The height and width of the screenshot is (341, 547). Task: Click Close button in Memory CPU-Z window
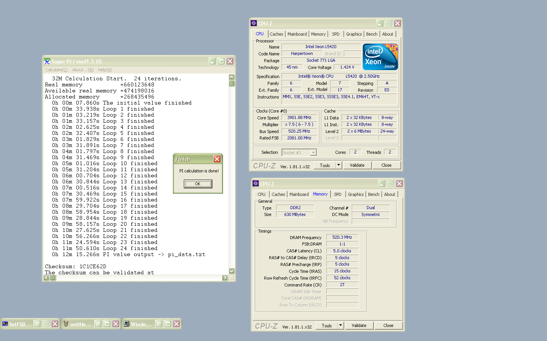pyautogui.click(x=388, y=325)
